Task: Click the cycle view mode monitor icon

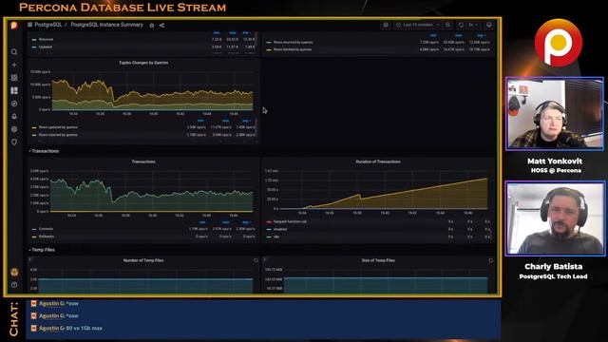Action: [489, 25]
